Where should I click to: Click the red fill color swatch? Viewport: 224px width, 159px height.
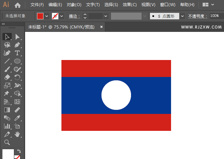point(40,16)
